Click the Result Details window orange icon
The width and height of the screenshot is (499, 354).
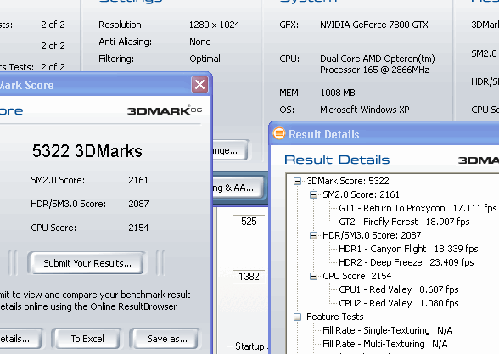point(279,133)
